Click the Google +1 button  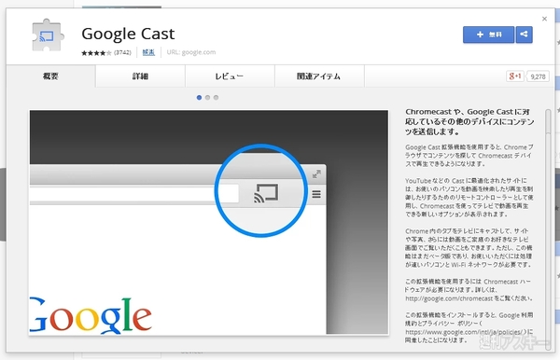[x=514, y=76]
